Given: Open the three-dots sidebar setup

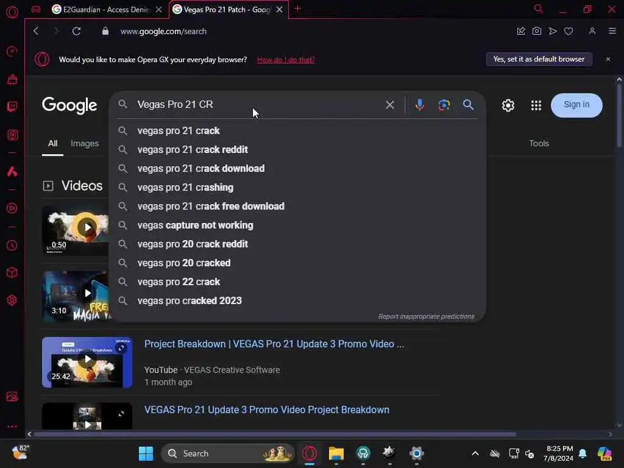Looking at the screenshot, I should (12, 426).
